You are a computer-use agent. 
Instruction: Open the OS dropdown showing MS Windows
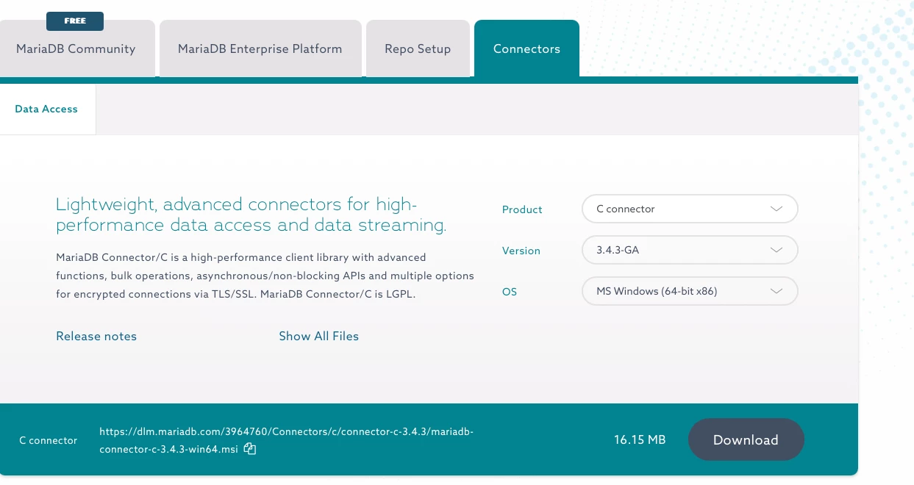(690, 291)
